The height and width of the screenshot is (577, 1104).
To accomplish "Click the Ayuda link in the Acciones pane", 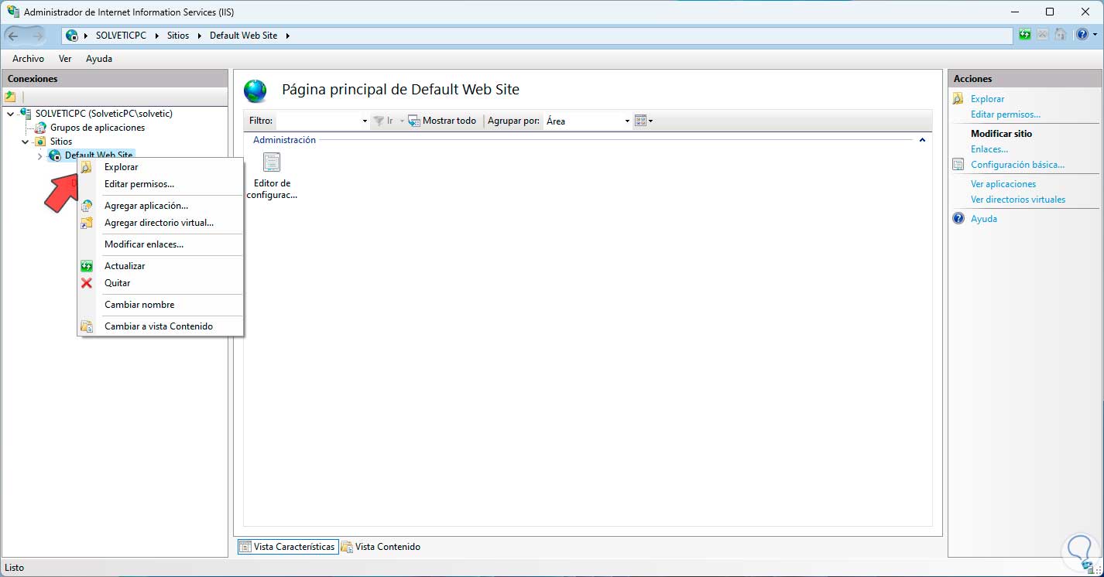I will coord(984,219).
